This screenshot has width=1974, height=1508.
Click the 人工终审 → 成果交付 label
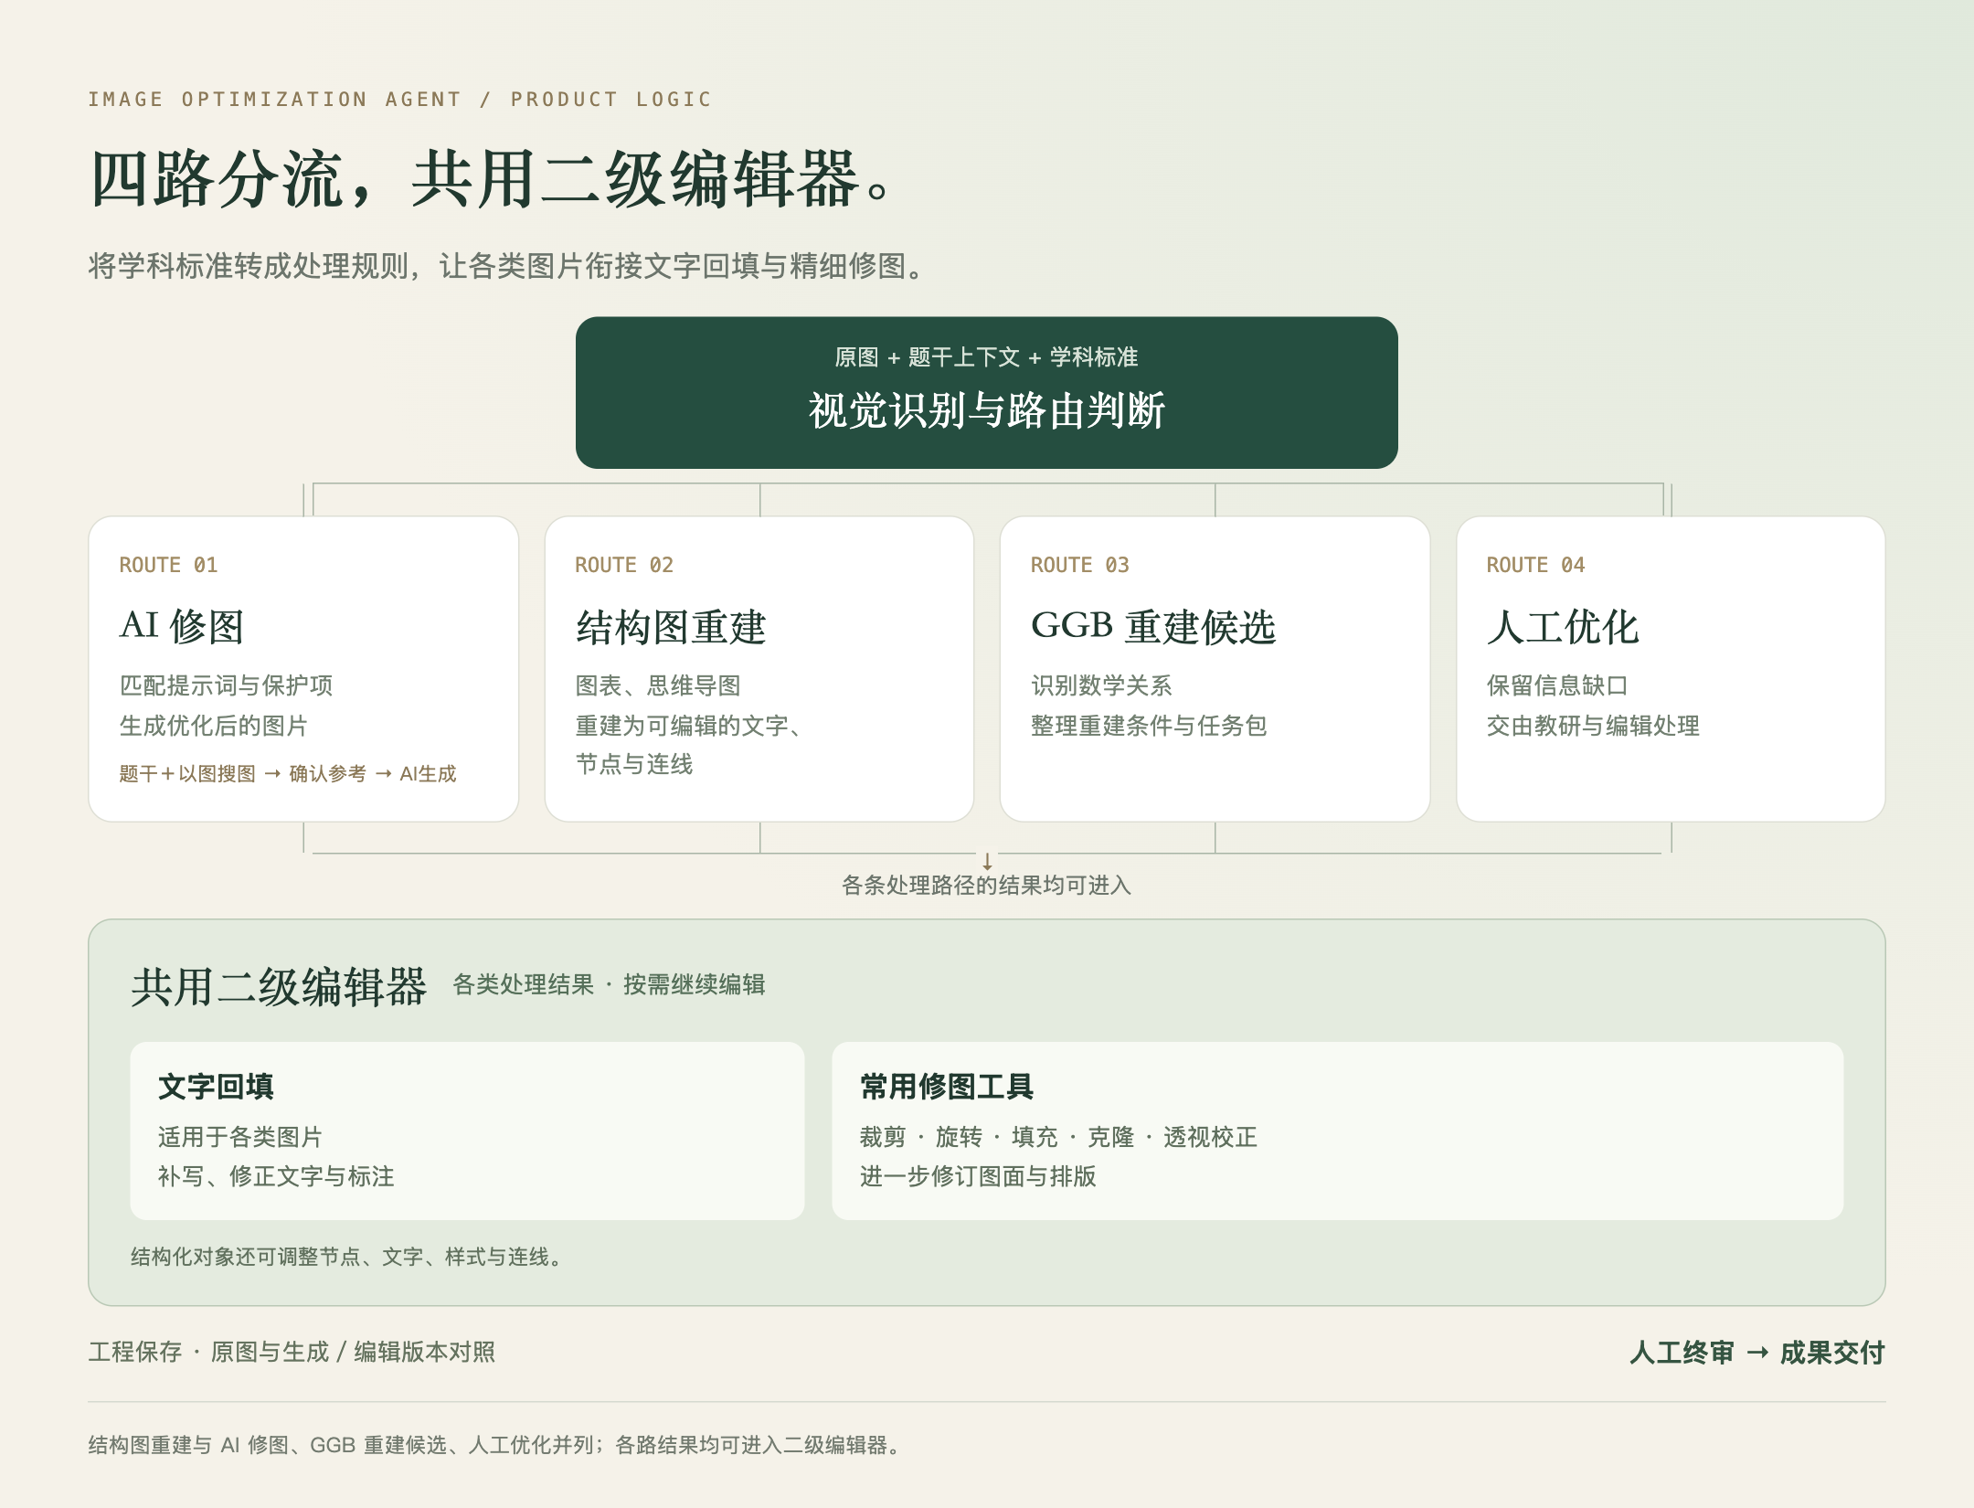1756,1353
